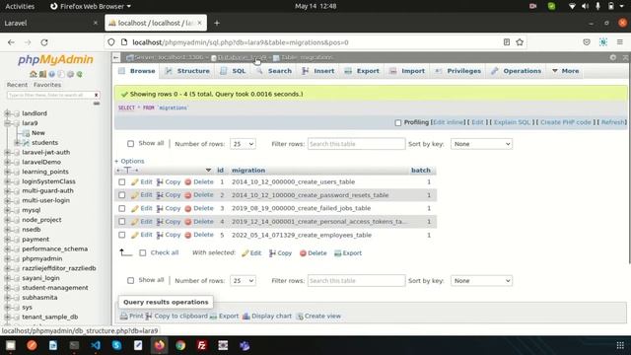Select checkbox for create_password_resets_table row
The height and width of the screenshot is (355, 631).
pos(122,195)
